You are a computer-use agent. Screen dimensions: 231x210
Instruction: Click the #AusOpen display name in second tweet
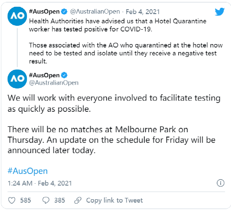pos(44,75)
